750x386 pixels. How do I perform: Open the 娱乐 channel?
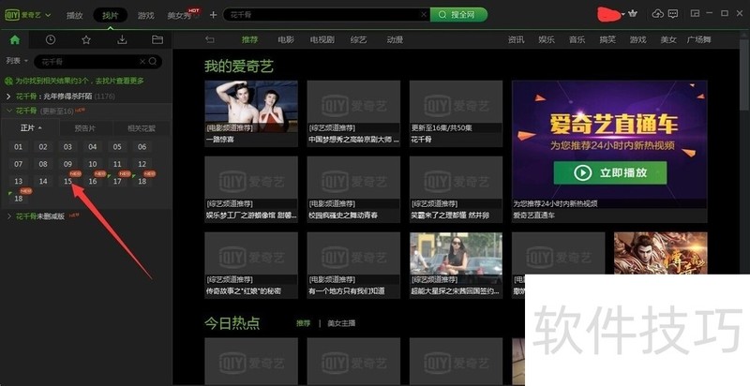click(x=547, y=39)
